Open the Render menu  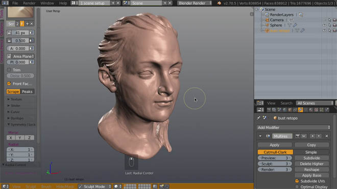[x=29, y=3]
